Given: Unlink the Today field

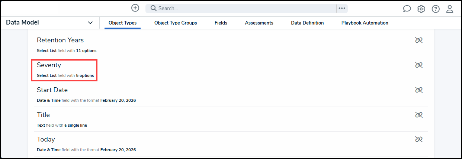Looking at the screenshot, I should click(419, 139).
